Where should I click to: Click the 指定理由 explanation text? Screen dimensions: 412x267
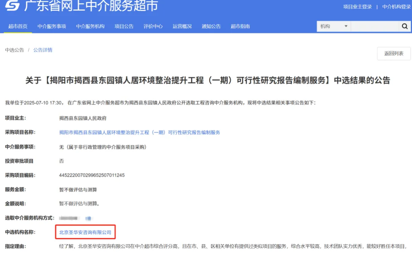point(233,247)
